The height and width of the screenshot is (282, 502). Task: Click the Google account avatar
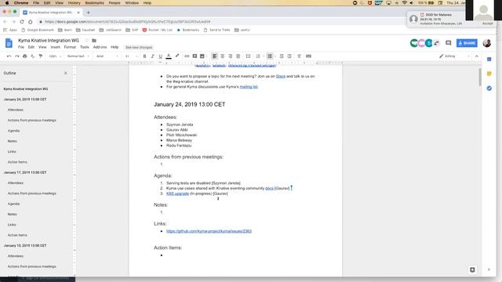click(487, 43)
